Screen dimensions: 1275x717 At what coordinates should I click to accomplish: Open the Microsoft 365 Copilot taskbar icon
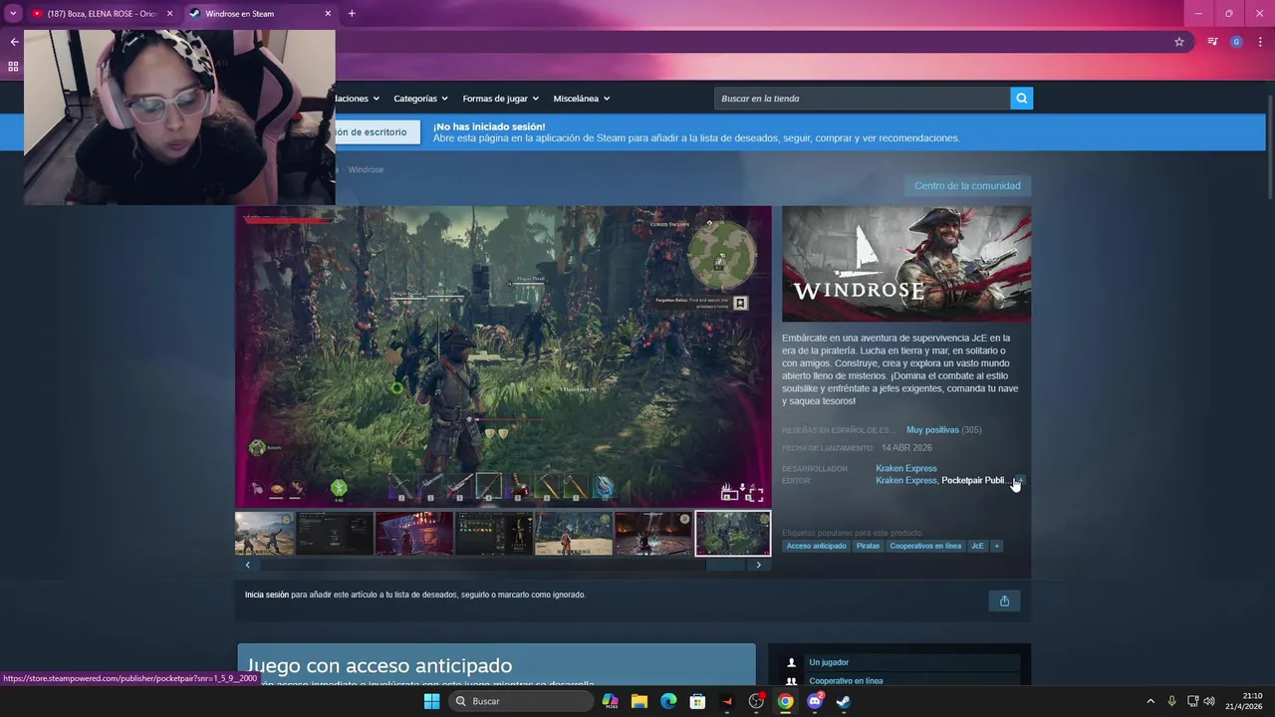(611, 701)
